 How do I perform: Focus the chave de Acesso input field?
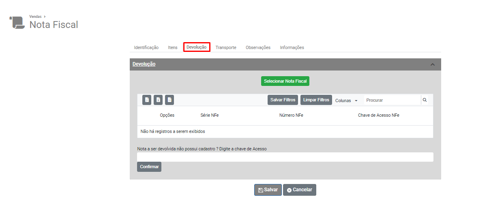pyautogui.click(x=285, y=157)
